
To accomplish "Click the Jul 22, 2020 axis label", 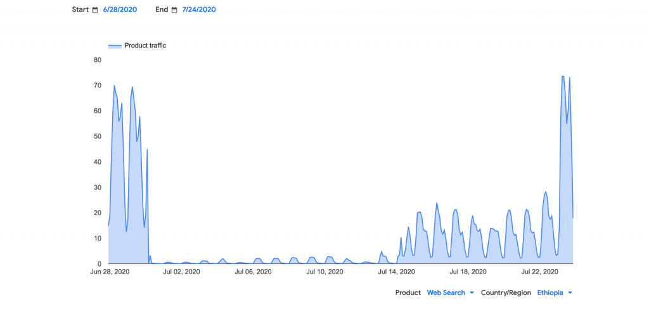I will tap(539, 272).
